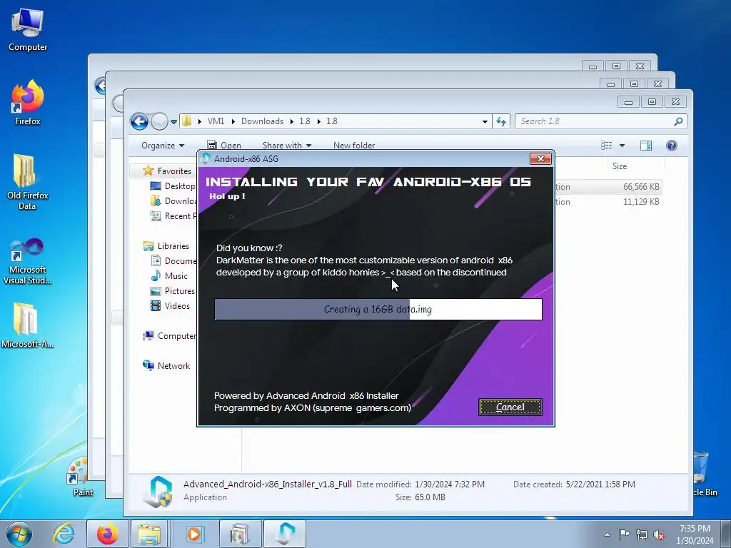
Task: Switch to Windows Explorer in the taskbar
Action: [x=149, y=534]
